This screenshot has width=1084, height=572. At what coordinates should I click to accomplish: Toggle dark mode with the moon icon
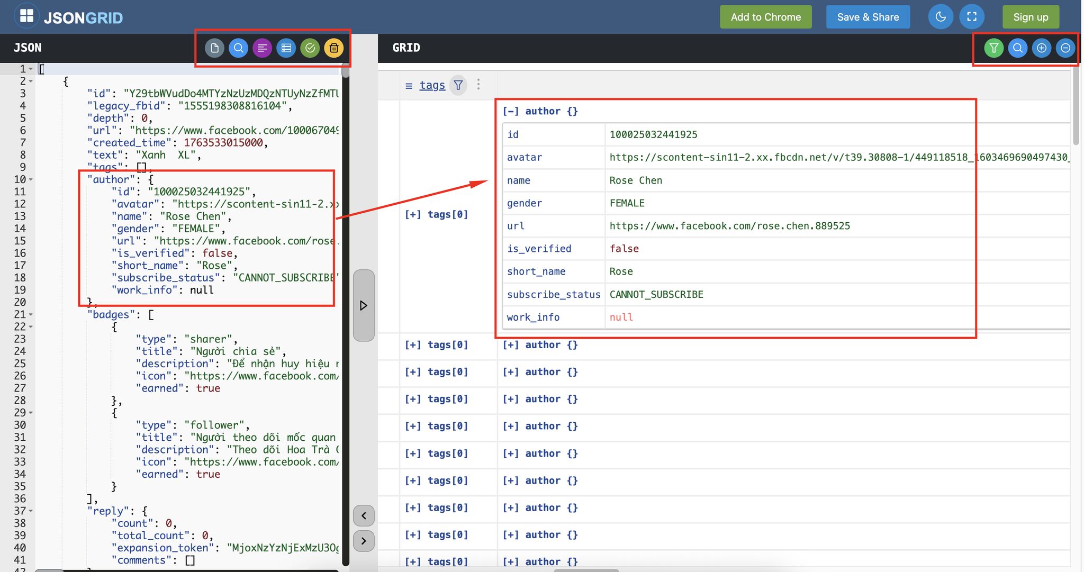click(941, 17)
